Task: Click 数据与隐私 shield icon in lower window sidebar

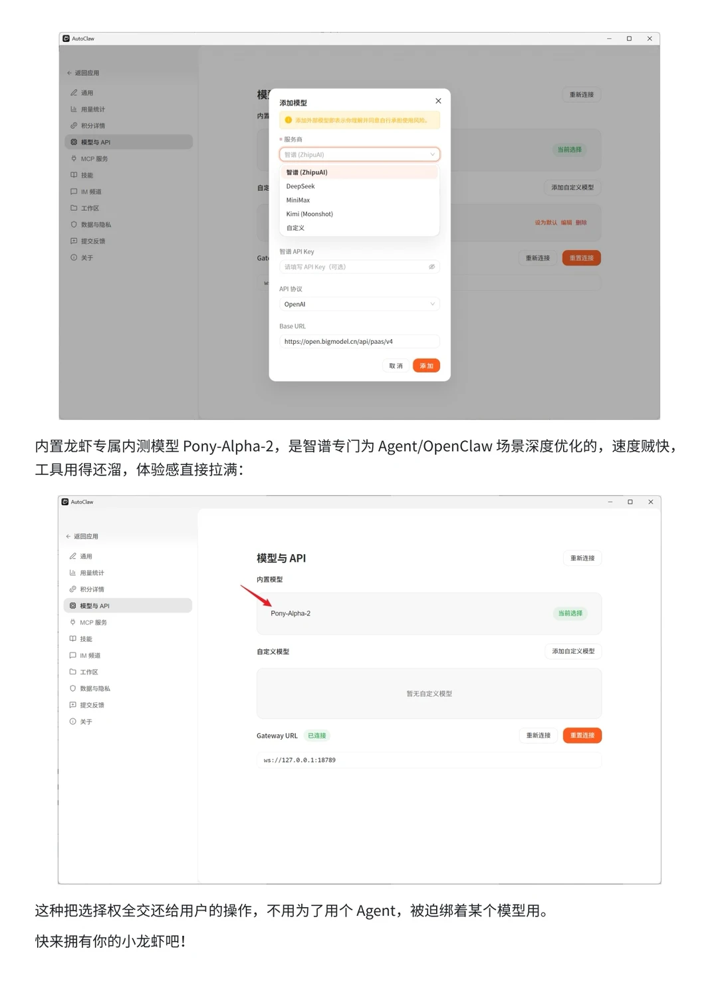Action: (73, 688)
